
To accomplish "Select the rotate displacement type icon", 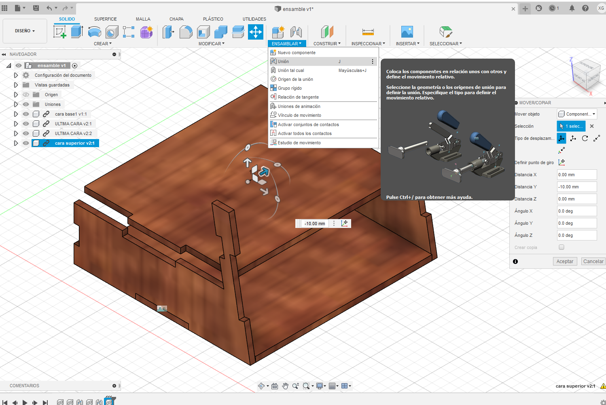I will point(585,138).
